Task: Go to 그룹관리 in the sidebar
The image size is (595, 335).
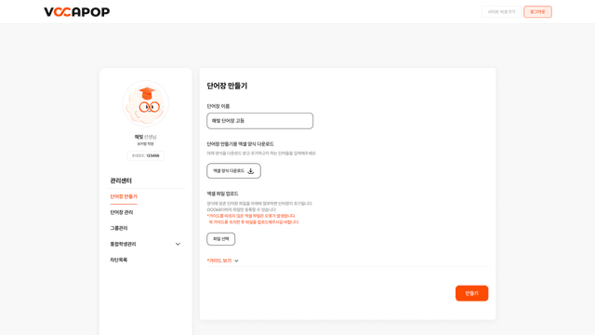Action: click(119, 228)
